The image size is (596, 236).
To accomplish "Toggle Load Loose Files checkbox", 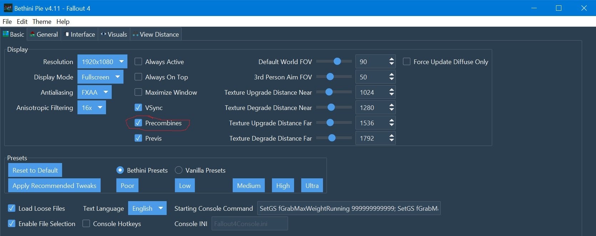I will 11,208.
